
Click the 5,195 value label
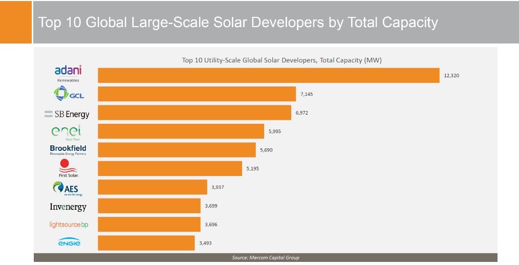pyautogui.click(x=252, y=169)
